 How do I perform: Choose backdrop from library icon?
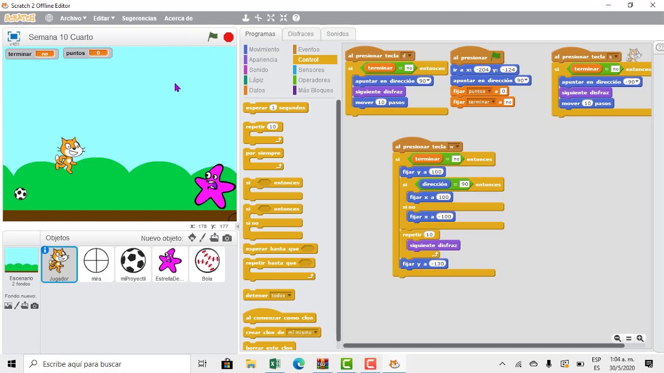[8, 306]
